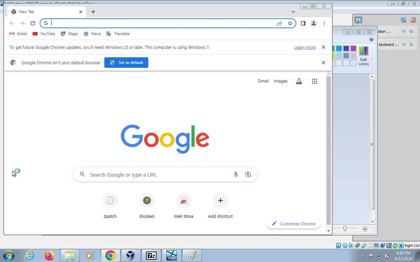Open the Chrome three-dot menu
The image size is (420, 262).
[324, 23]
